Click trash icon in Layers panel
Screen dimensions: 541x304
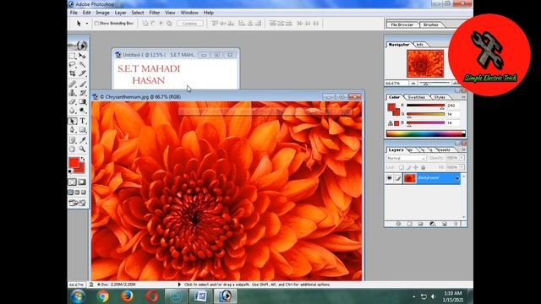pos(456,224)
